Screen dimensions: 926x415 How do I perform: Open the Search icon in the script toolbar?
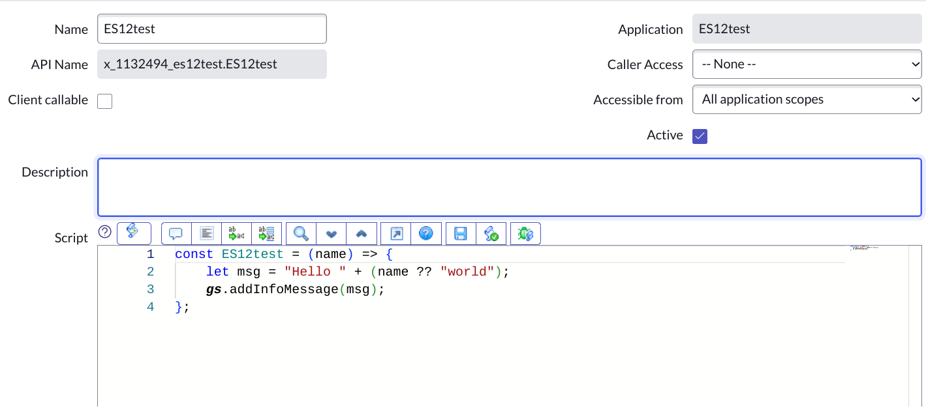click(x=300, y=233)
